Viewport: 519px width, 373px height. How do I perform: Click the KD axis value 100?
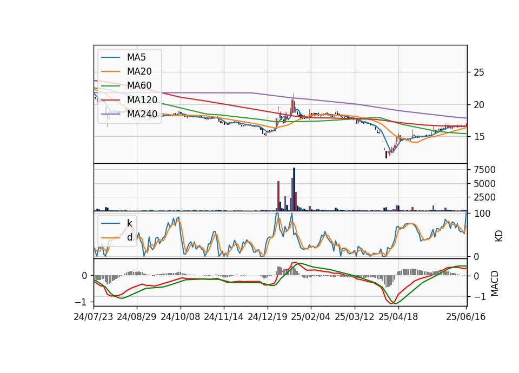[482, 214]
